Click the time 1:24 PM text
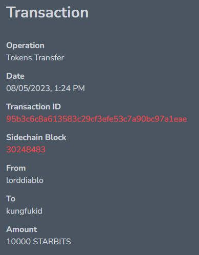This screenshot has height=255, width=199. [x=70, y=88]
